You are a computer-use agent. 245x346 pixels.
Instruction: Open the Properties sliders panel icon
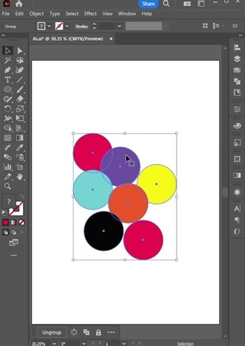click(237, 109)
